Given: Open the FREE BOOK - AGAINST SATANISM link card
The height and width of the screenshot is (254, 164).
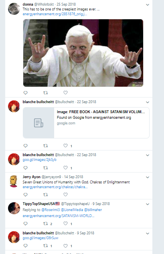Looking at the screenshot, I should [86, 123].
